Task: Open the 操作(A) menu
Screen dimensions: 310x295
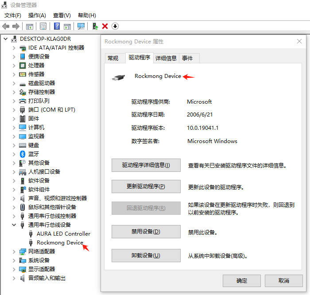Action: 37,16
